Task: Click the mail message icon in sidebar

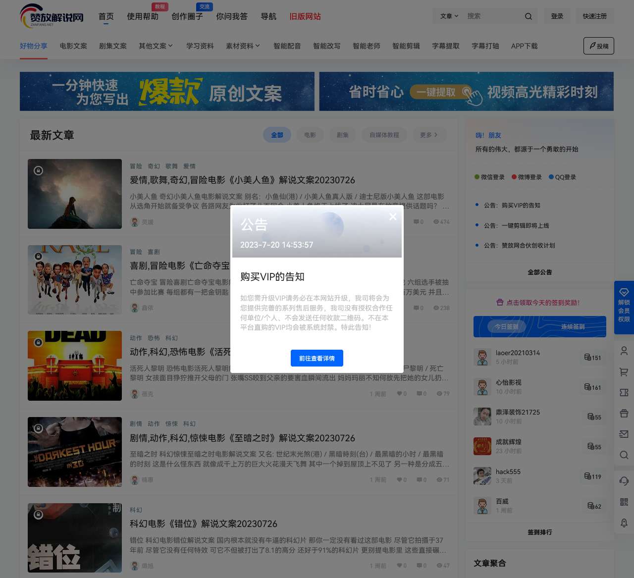Action: [x=624, y=434]
